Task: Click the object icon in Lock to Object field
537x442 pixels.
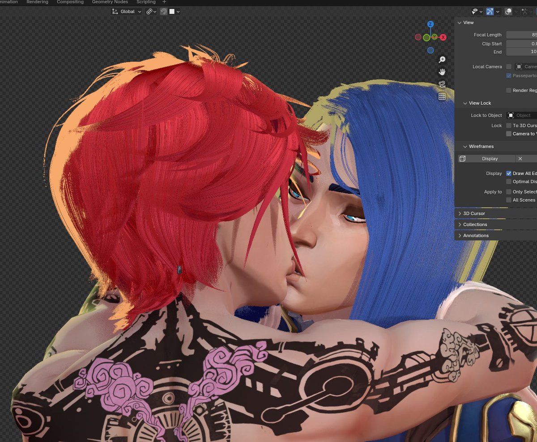Action: (x=511, y=115)
